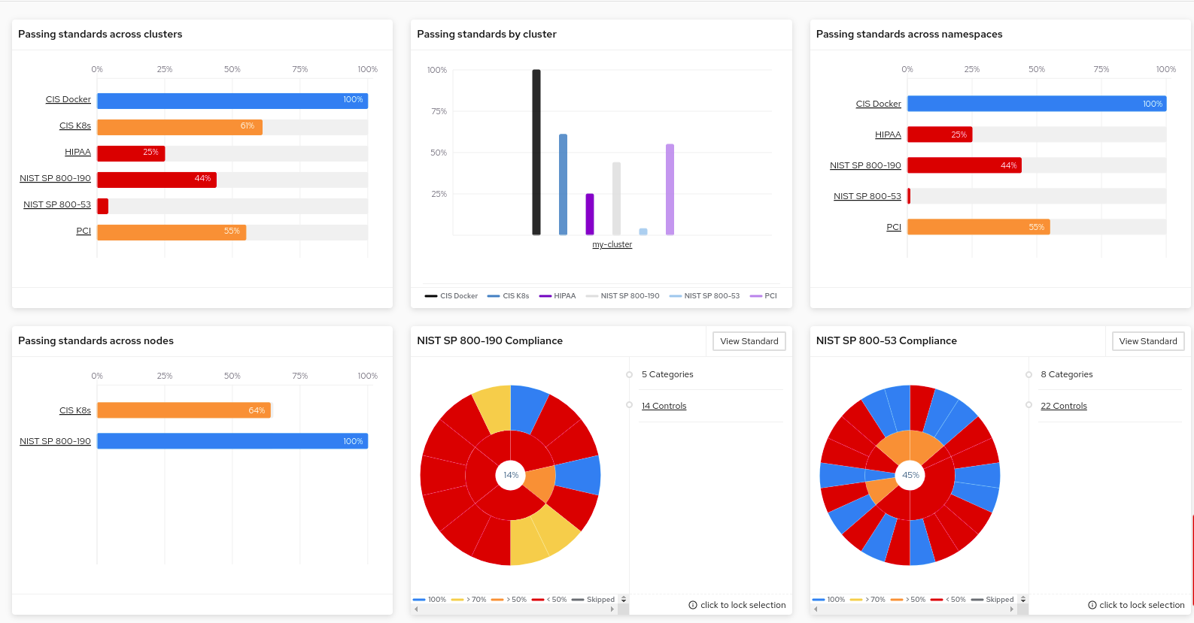Open CIS K8s link in nodes panel

click(x=75, y=410)
